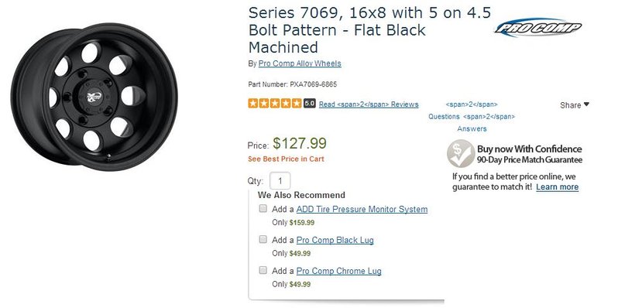Click the quantity input field
This screenshot has height=308, width=618.
(x=280, y=181)
